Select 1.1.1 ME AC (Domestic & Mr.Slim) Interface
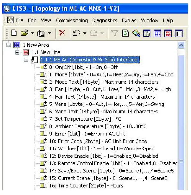The height and width of the screenshot is (195, 191). pyautogui.click(x=90, y=60)
